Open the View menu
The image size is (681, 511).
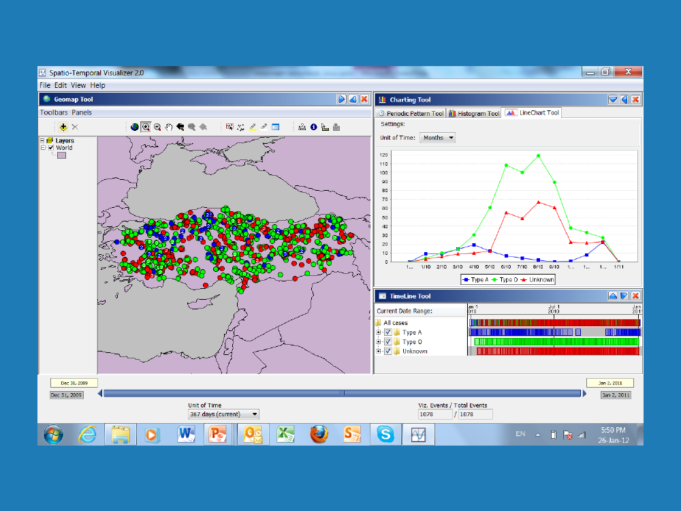coord(78,85)
